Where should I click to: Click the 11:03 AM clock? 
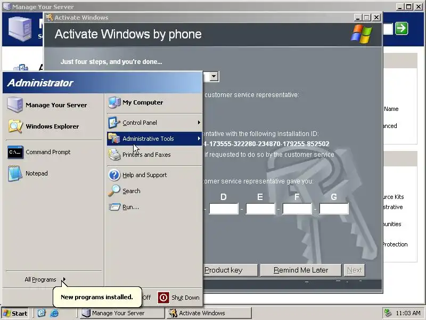point(408,313)
